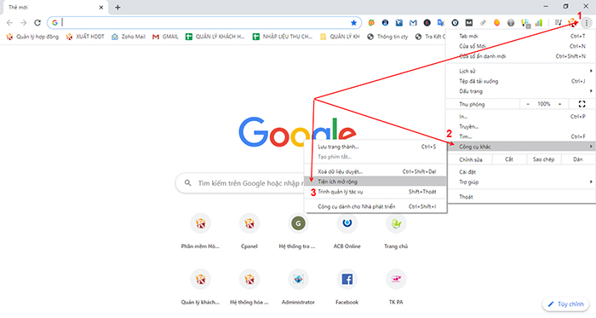Increase zoom with the plus button

click(560, 104)
